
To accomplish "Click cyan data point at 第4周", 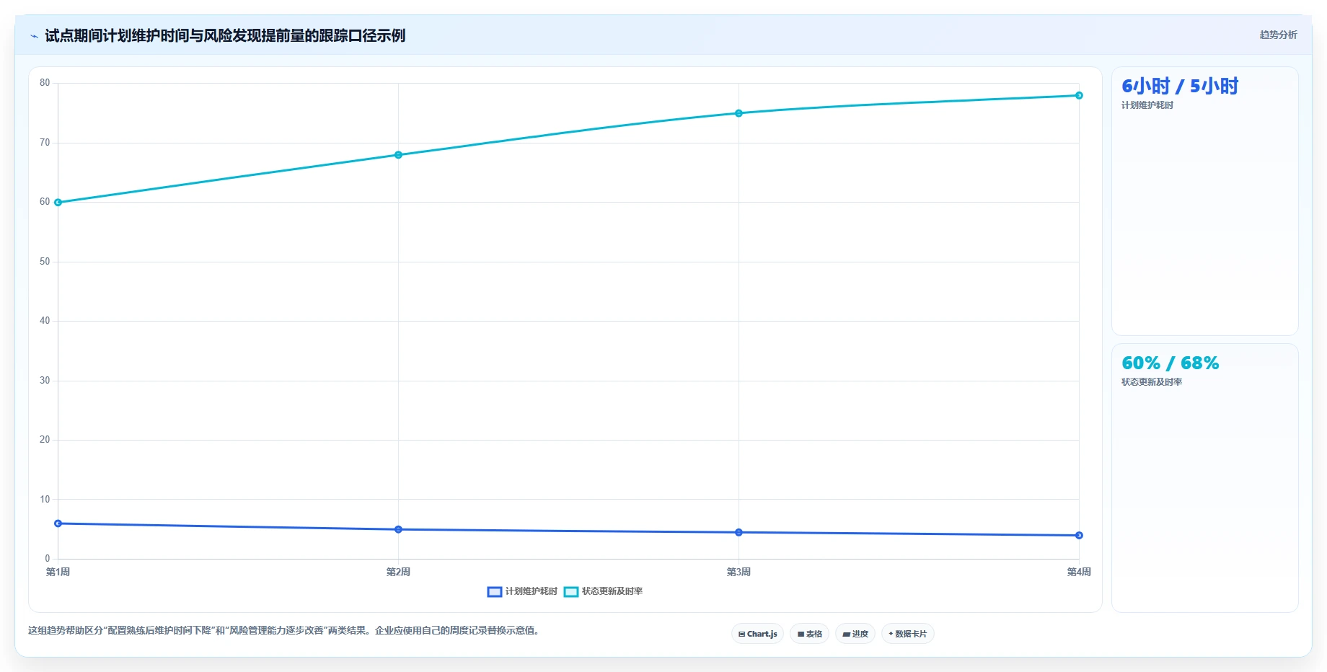I will [1079, 95].
